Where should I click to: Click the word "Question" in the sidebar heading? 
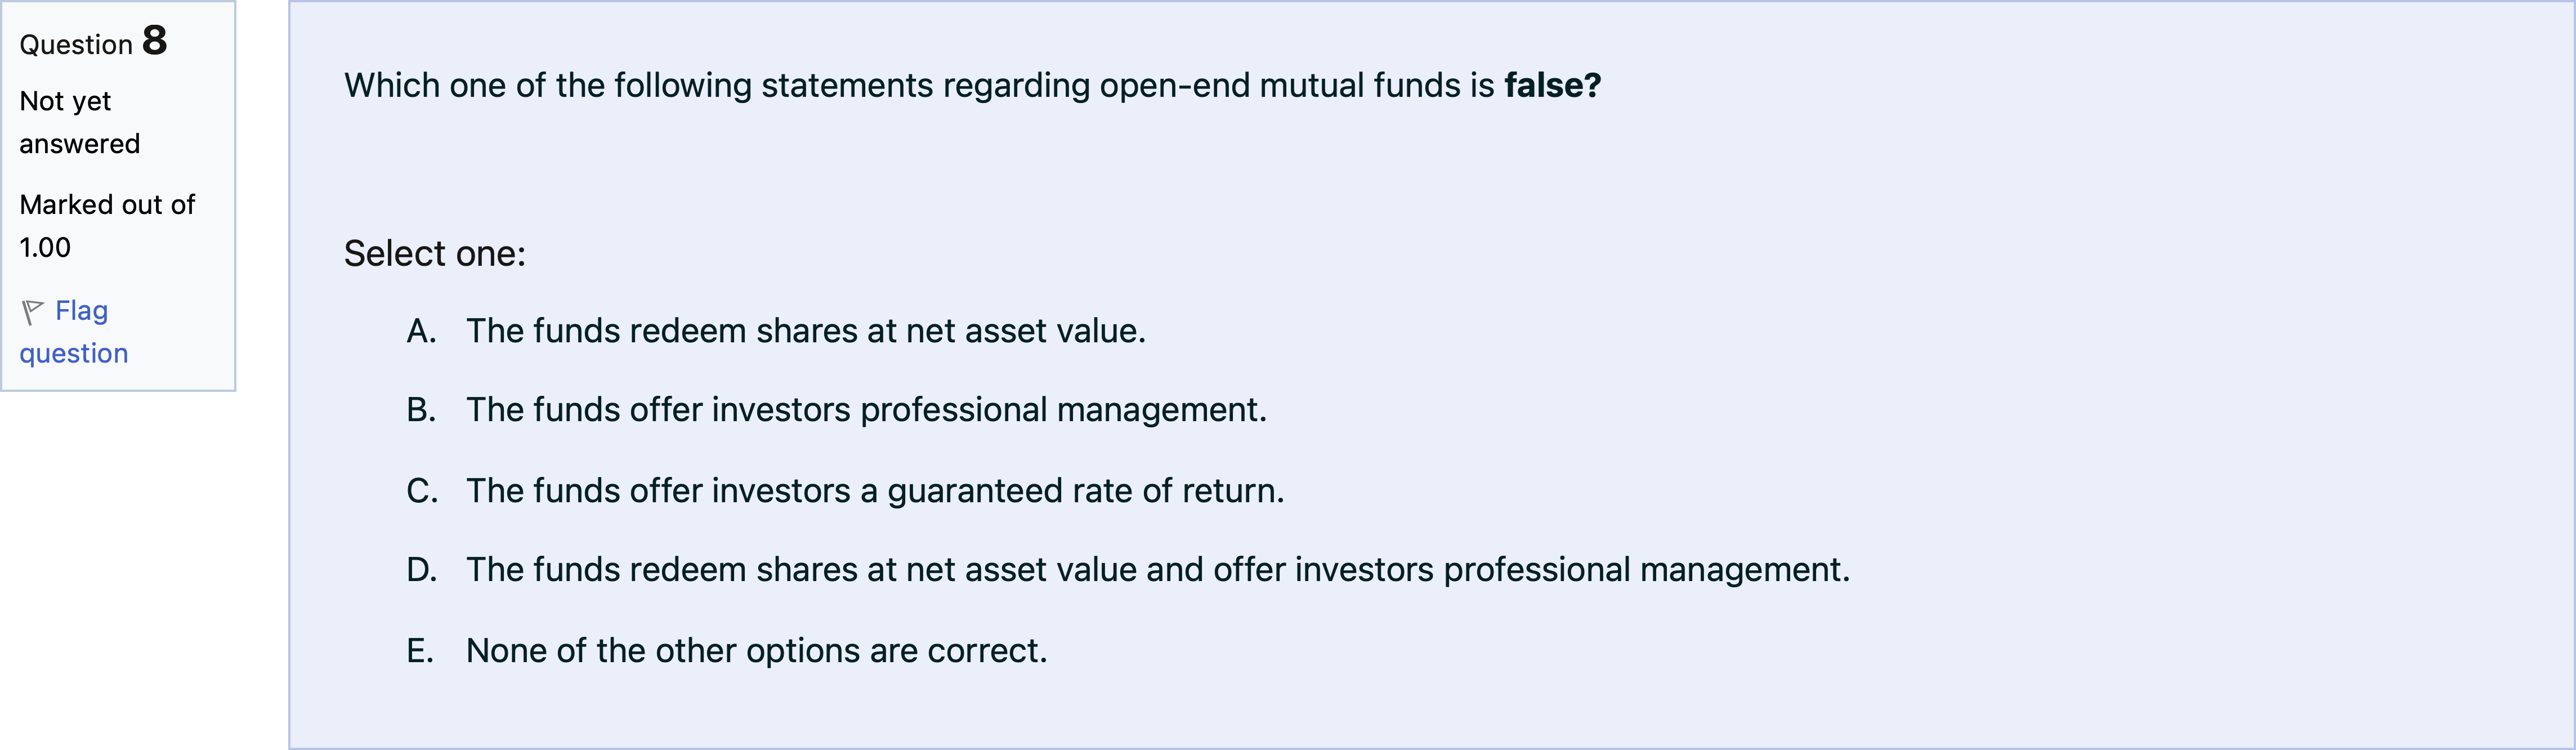76,45
